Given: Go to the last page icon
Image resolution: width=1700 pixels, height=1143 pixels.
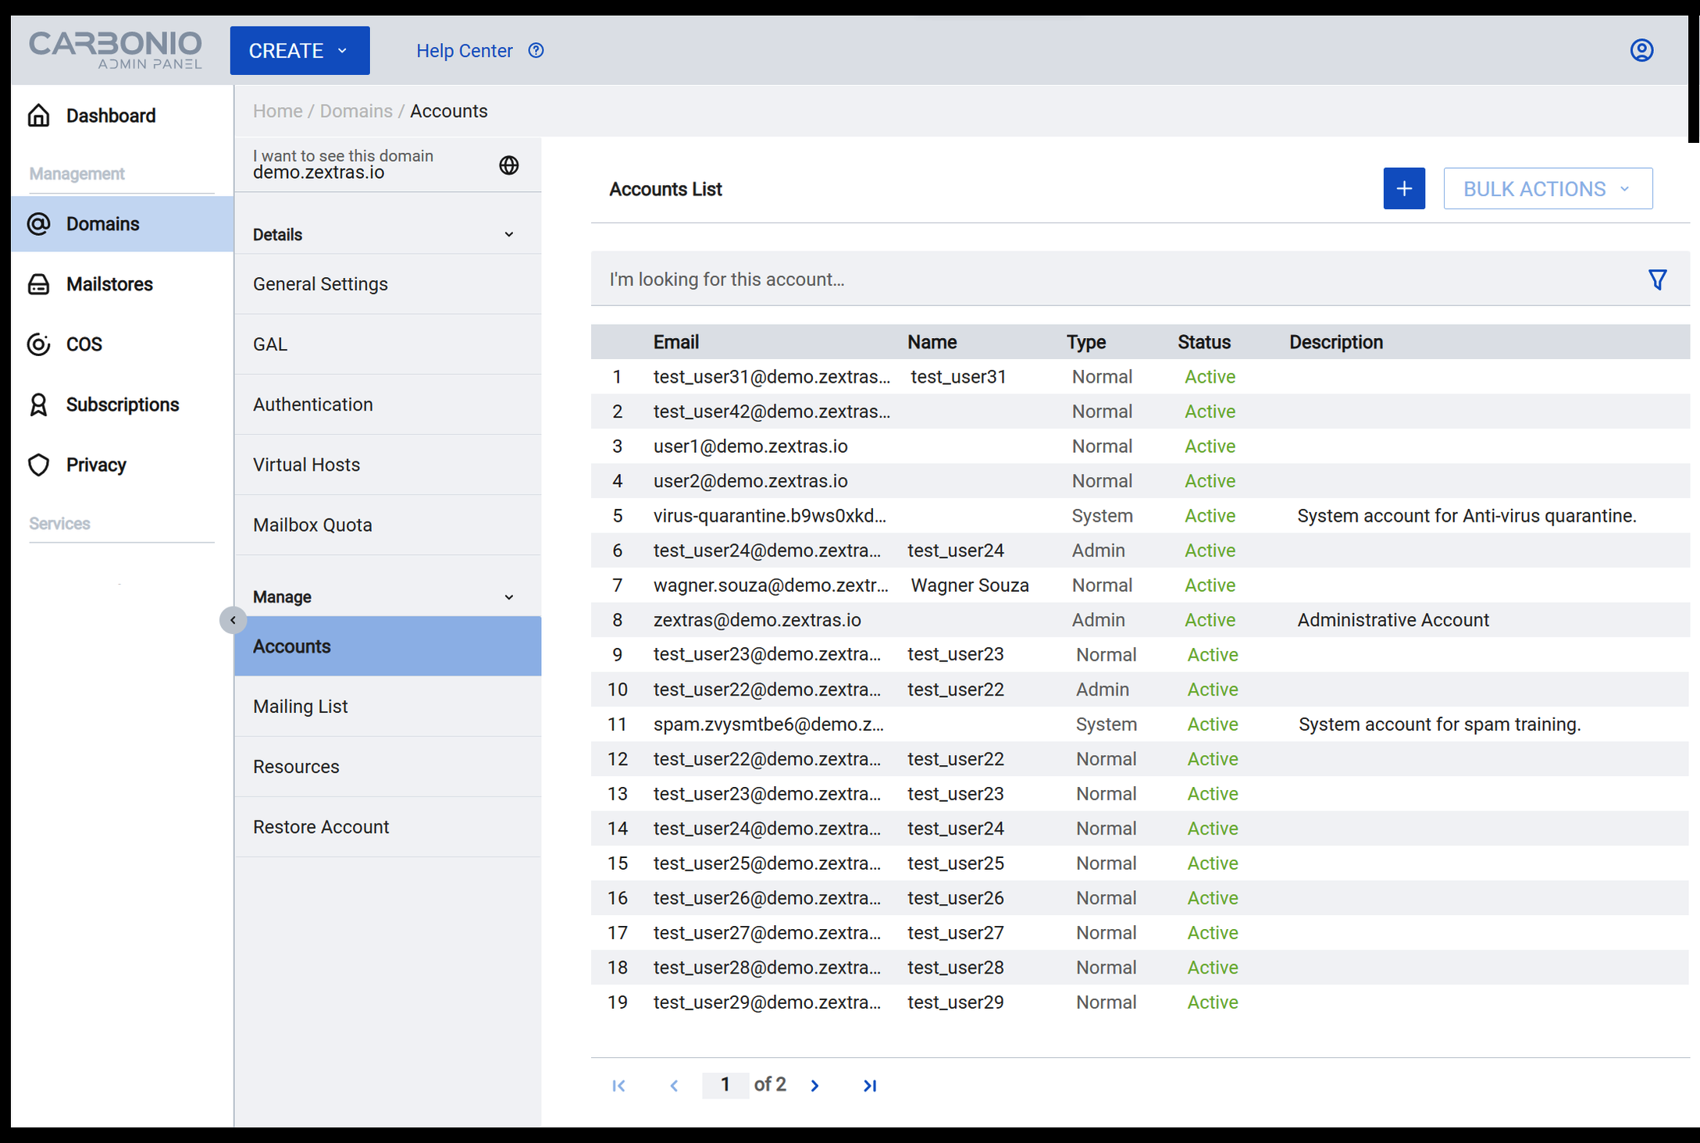Looking at the screenshot, I should [870, 1085].
